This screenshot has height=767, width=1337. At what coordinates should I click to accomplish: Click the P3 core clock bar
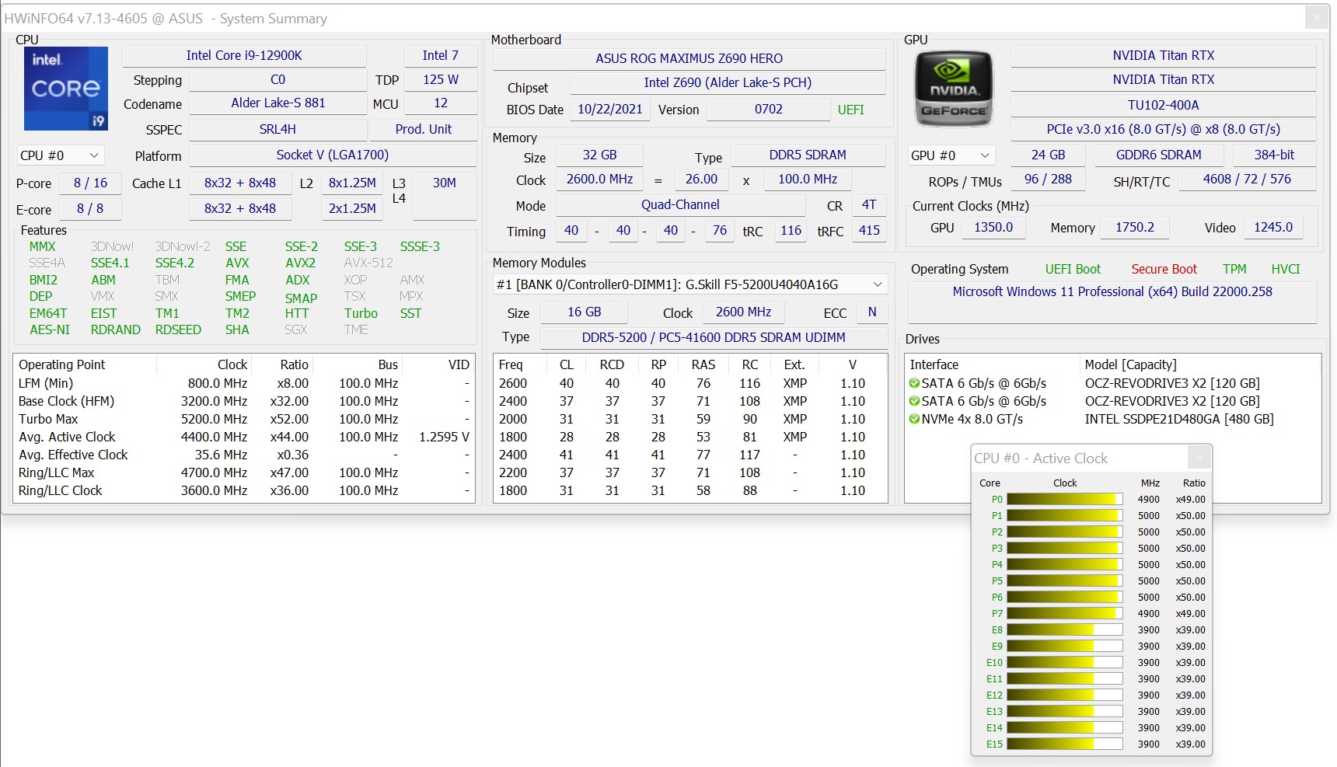coord(1064,548)
